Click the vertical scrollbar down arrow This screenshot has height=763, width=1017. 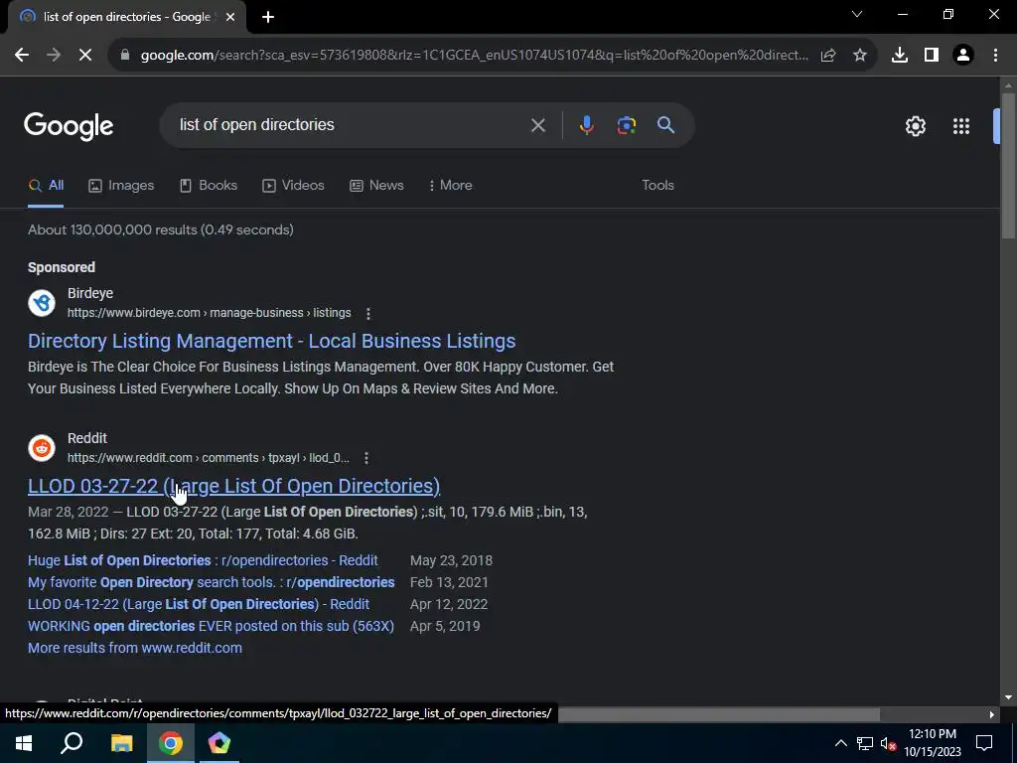[x=1008, y=698]
